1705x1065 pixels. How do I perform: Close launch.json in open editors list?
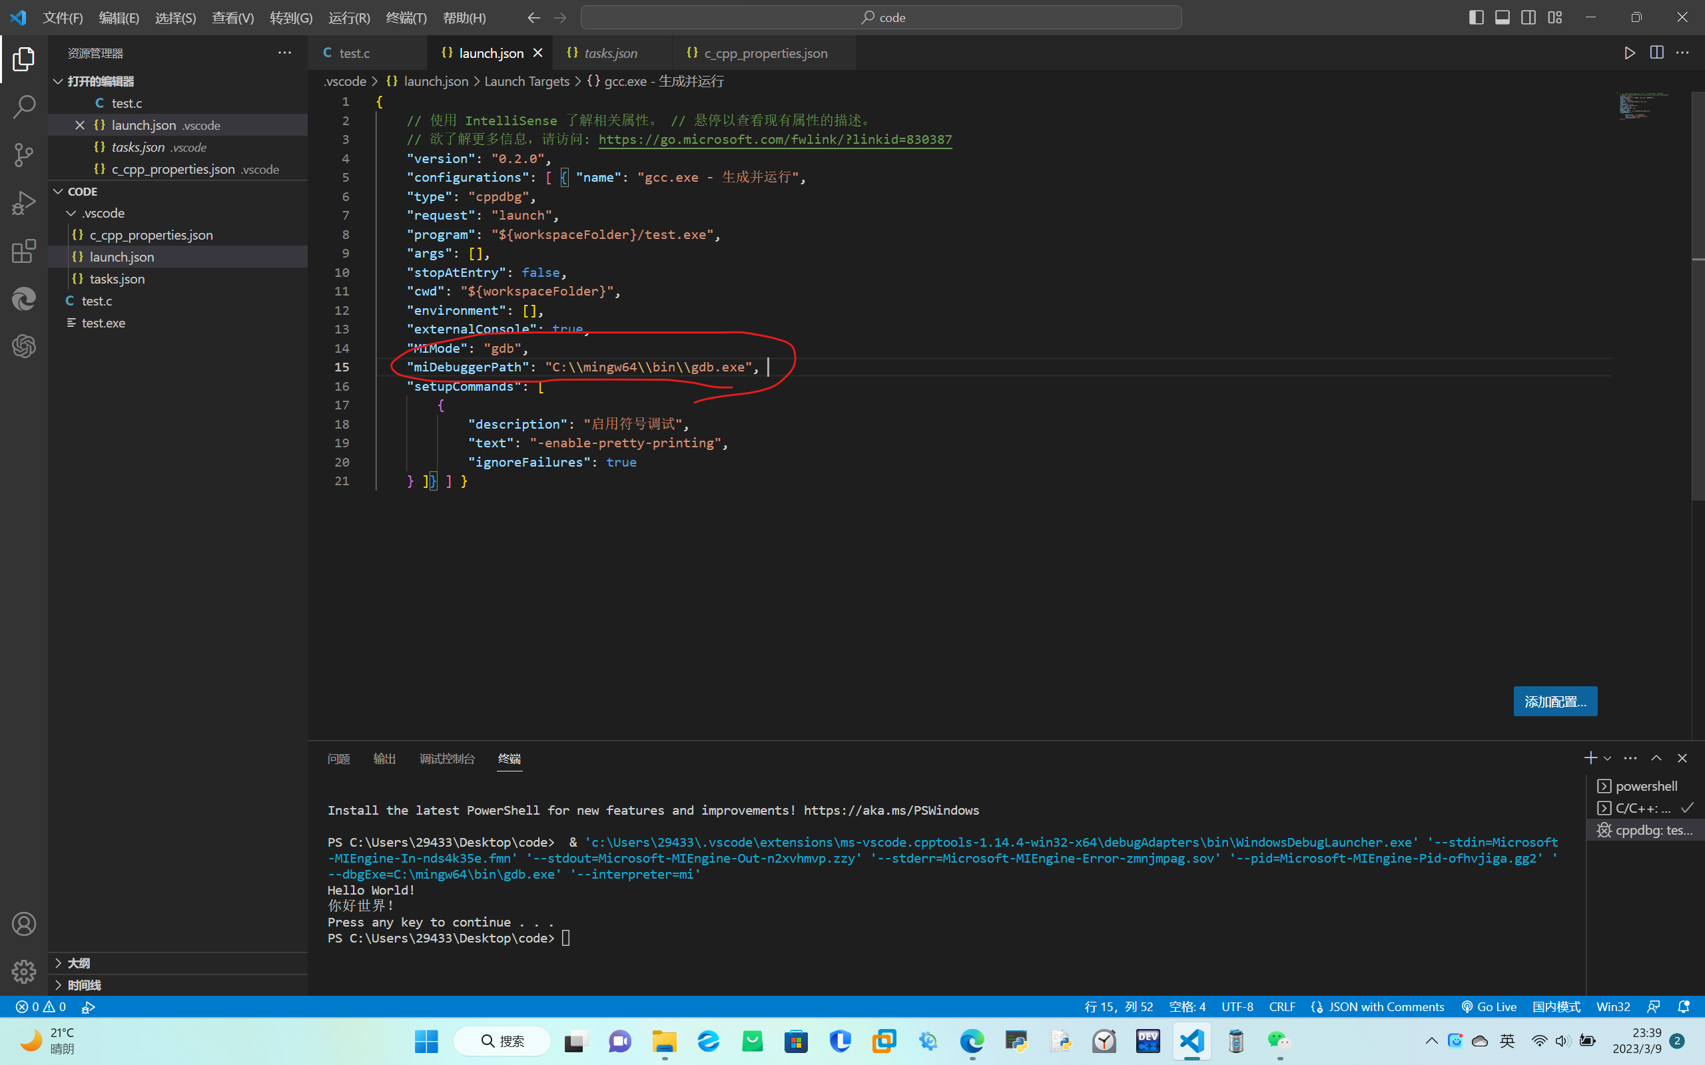[80, 124]
